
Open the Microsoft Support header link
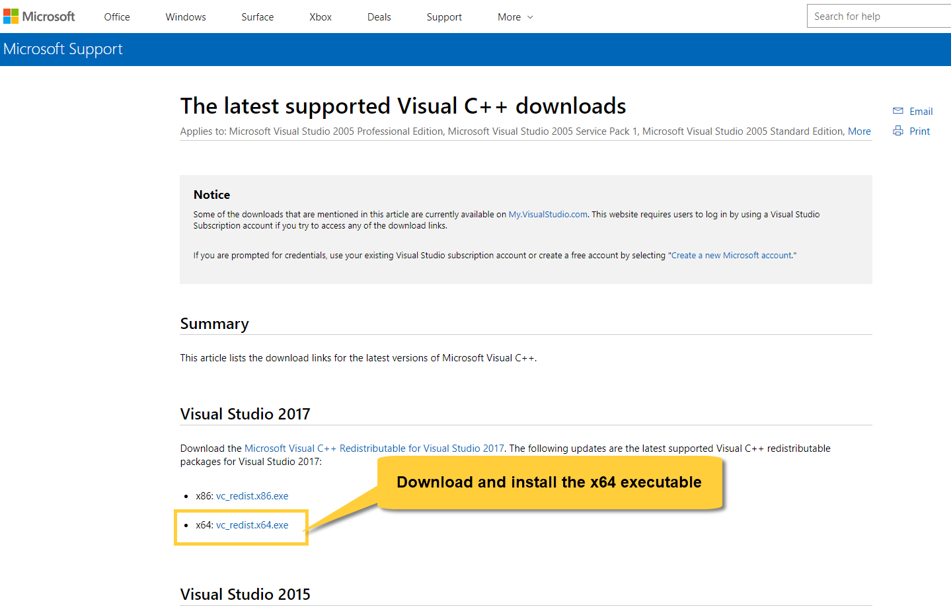pyautogui.click(x=63, y=50)
